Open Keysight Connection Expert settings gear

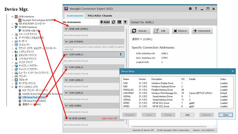[190, 9]
